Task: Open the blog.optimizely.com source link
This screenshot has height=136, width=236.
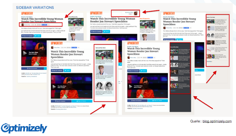Action: 217,121
